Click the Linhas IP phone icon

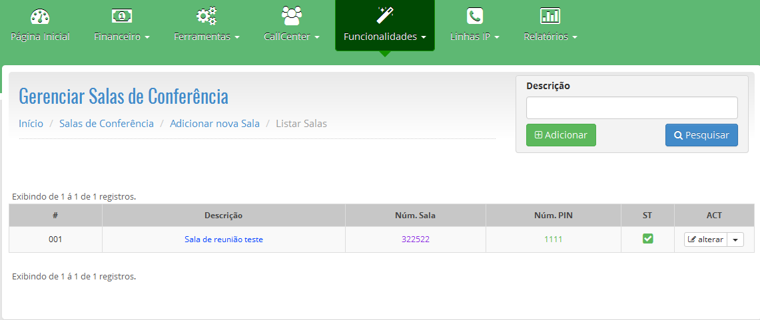474,16
